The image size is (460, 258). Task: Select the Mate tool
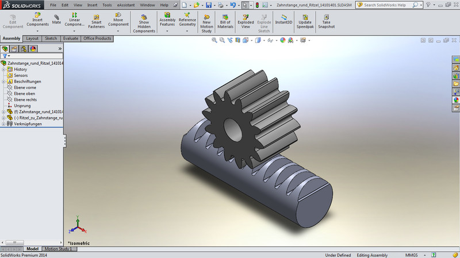[x=56, y=18]
